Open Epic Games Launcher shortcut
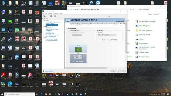Screen dimensions: 171x96 (3, 40)
